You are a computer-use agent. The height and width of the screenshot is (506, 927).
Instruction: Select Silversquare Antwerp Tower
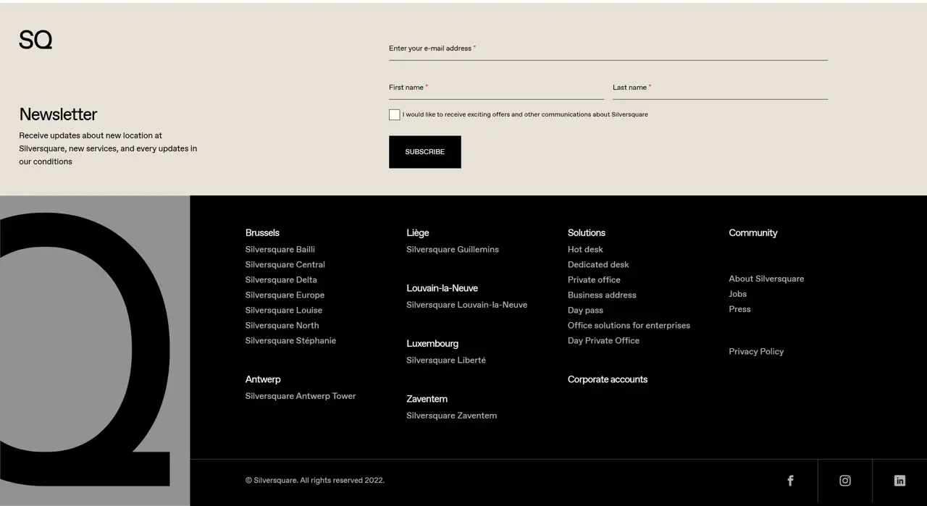(x=301, y=396)
